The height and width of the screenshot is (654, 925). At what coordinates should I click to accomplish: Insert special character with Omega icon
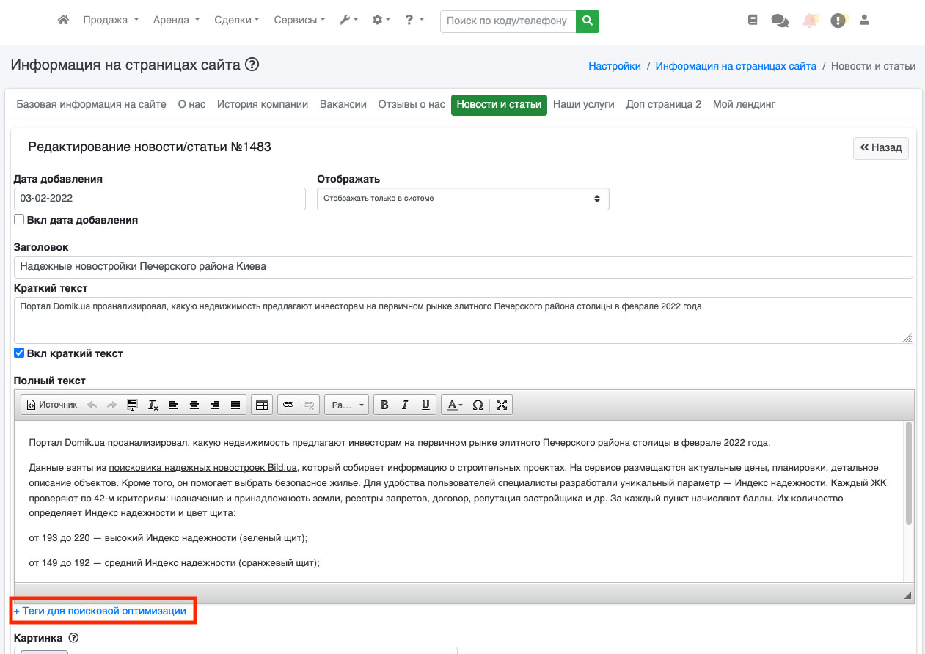(x=478, y=405)
